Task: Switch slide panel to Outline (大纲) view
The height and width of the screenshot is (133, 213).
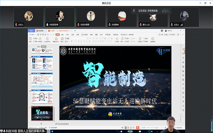Action: [x=38, y=46]
